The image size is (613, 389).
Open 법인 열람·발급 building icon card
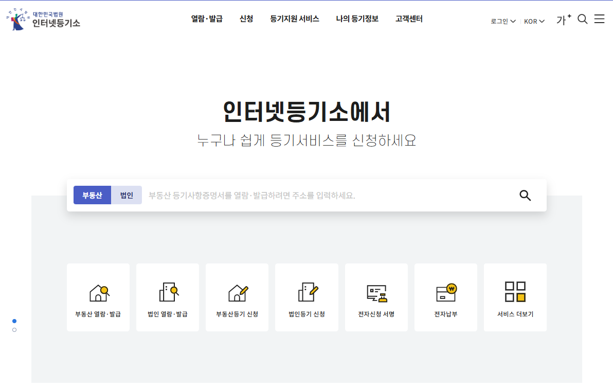click(168, 297)
